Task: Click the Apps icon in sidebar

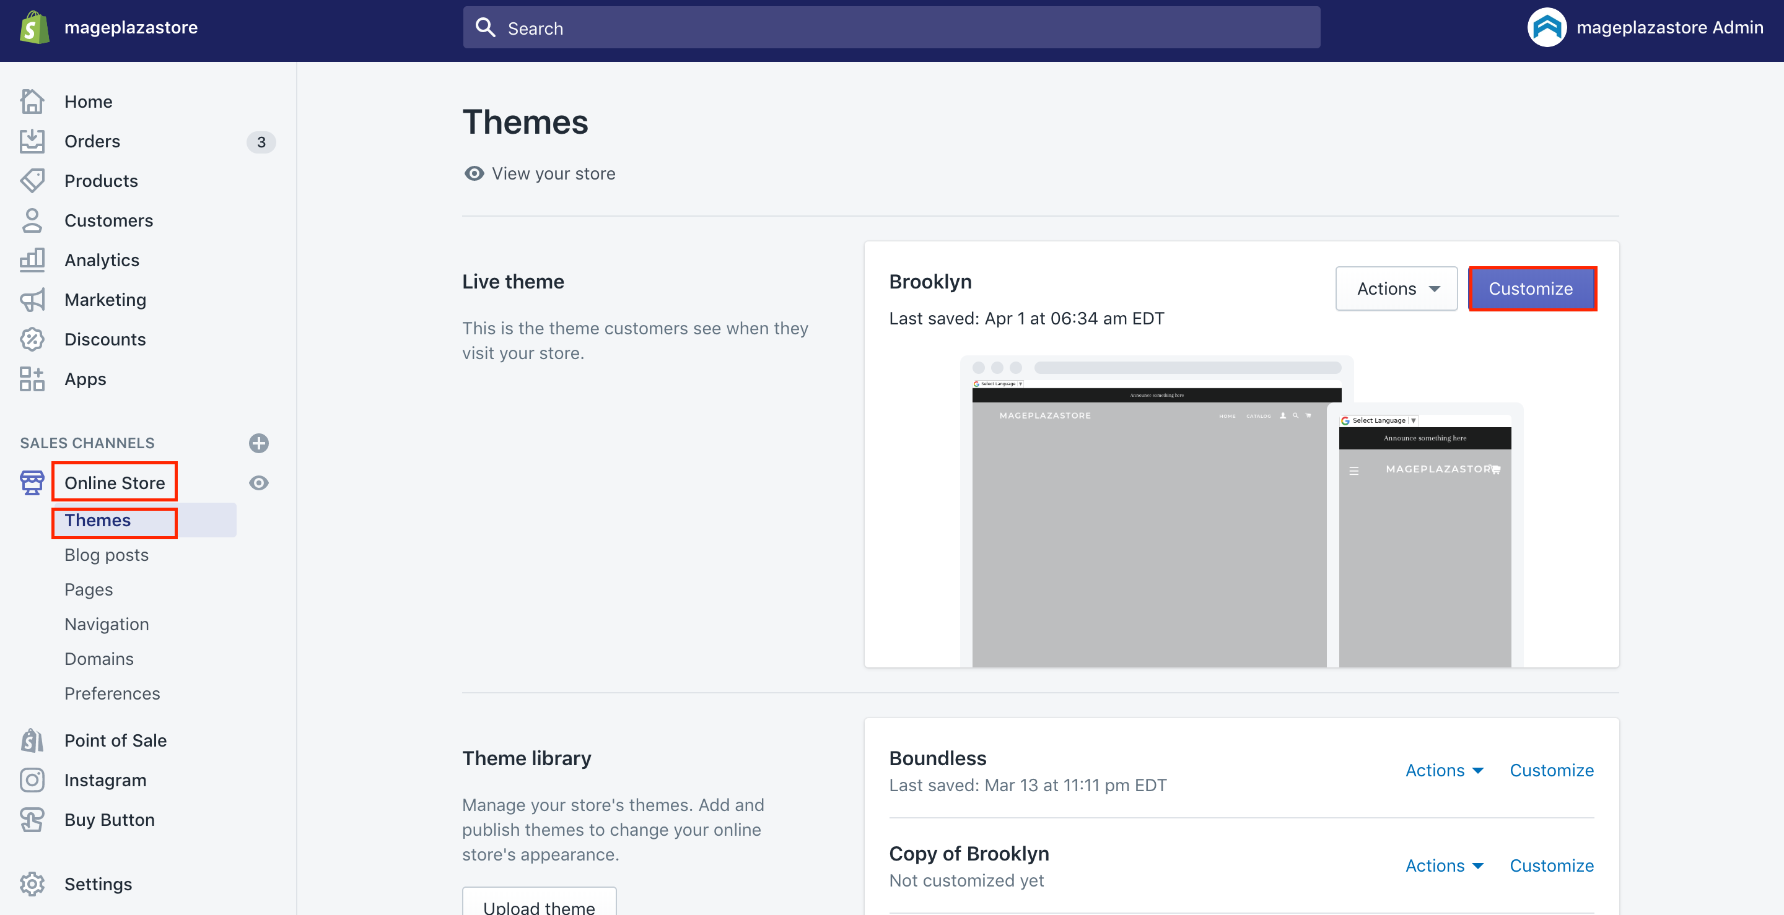Action: tap(32, 377)
